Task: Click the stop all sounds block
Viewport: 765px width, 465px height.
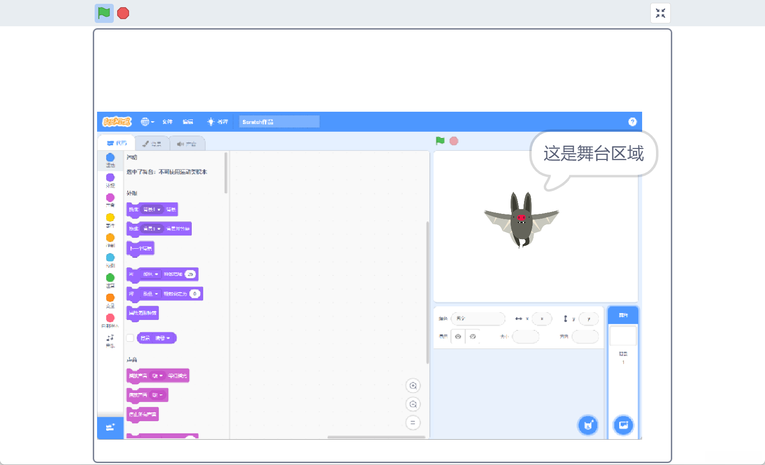Action: 142,414
